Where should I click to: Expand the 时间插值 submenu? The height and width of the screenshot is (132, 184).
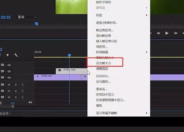pos(119,52)
